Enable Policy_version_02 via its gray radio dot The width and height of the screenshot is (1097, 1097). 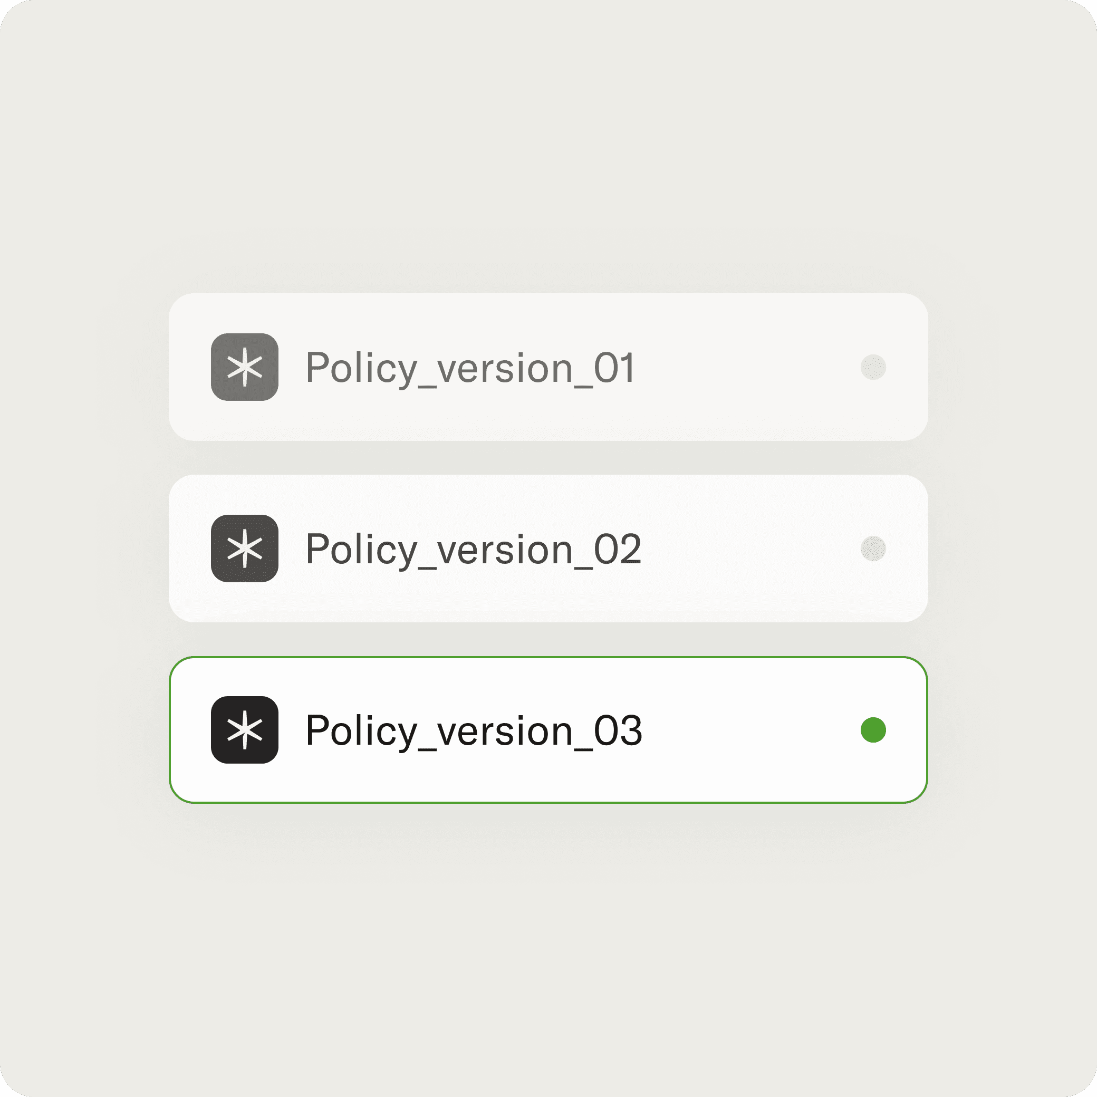(x=873, y=548)
